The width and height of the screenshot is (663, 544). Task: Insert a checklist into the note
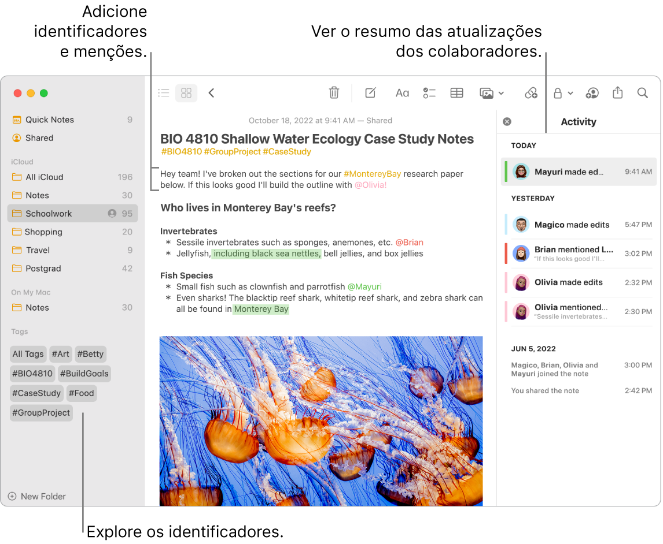coord(429,93)
